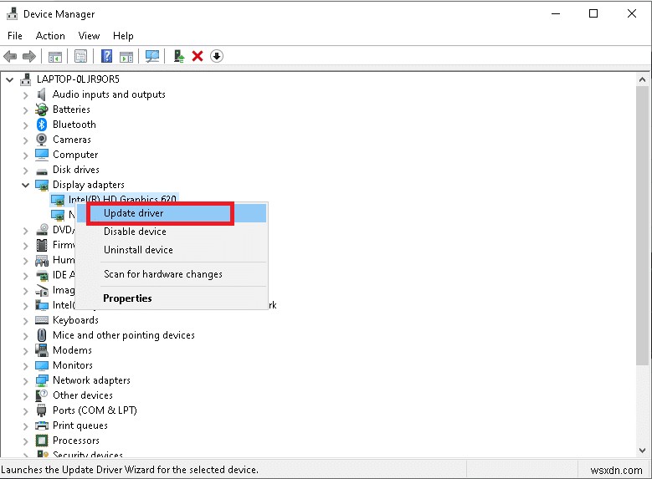The image size is (652, 479).
Task: Click the Ports (COM & LPT) plug icon
Action: (42, 410)
